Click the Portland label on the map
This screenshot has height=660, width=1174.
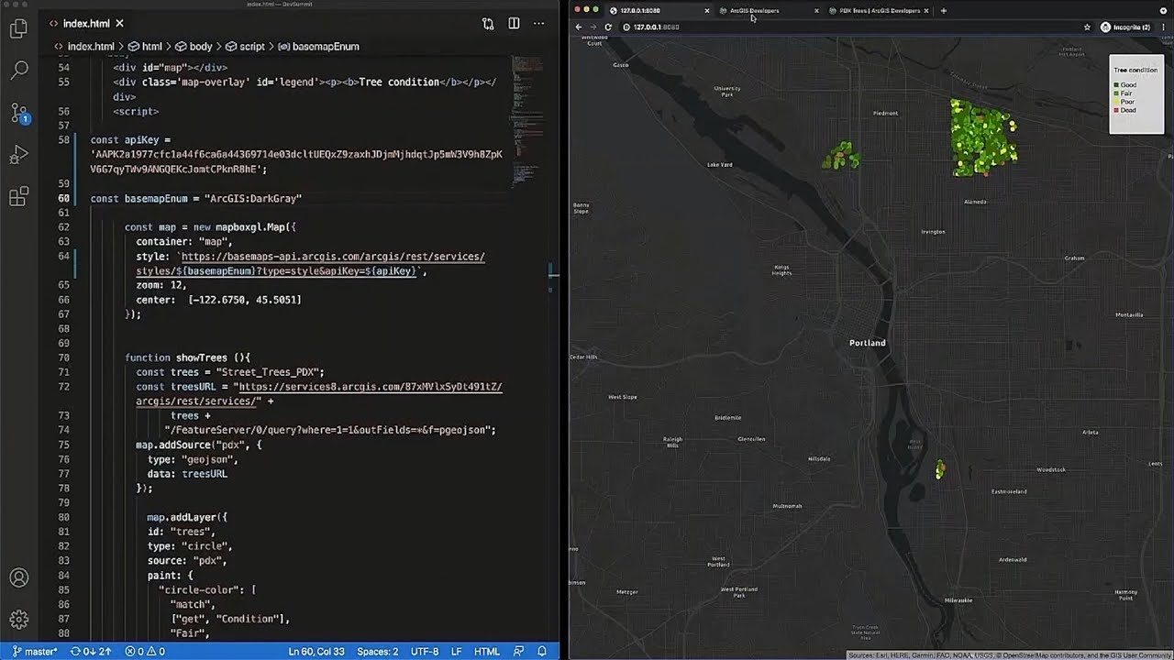pyautogui.click(x=868, y=343)
